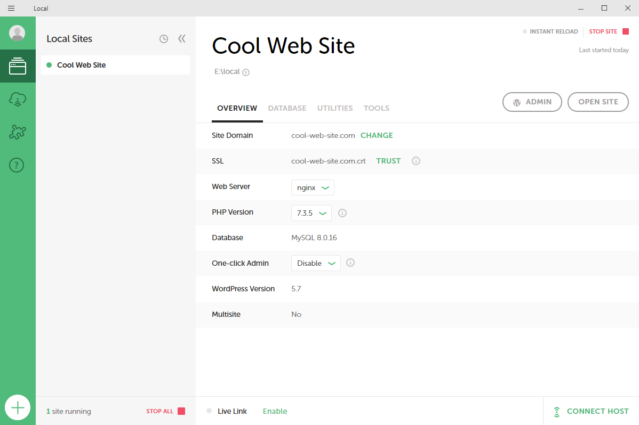Open the hamburger menu
This screenshot has width=639, height=425.
tap(11, 8)
